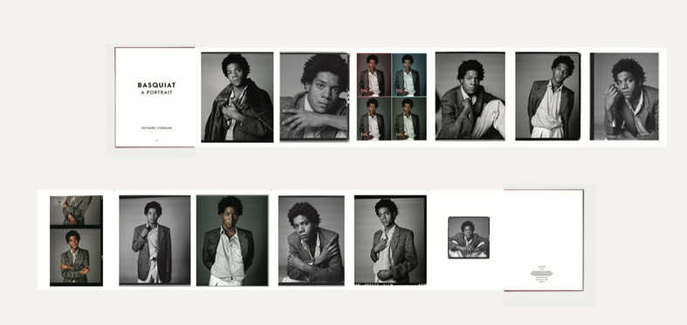Open the standing portrait holding a hat at chest
The image size is (687, 325).
[x=155, y=240]
